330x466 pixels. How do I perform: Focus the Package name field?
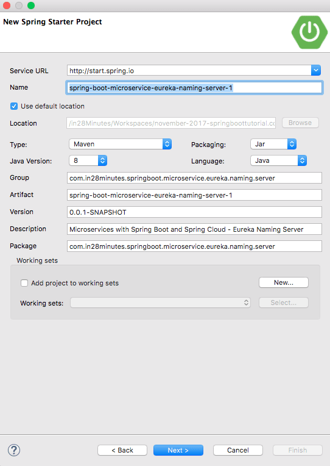pyautogui.click(x=194, y=246)
